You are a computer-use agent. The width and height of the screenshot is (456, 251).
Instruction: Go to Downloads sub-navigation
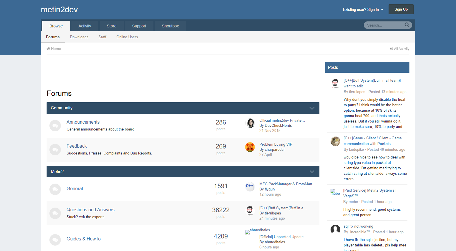79,37
